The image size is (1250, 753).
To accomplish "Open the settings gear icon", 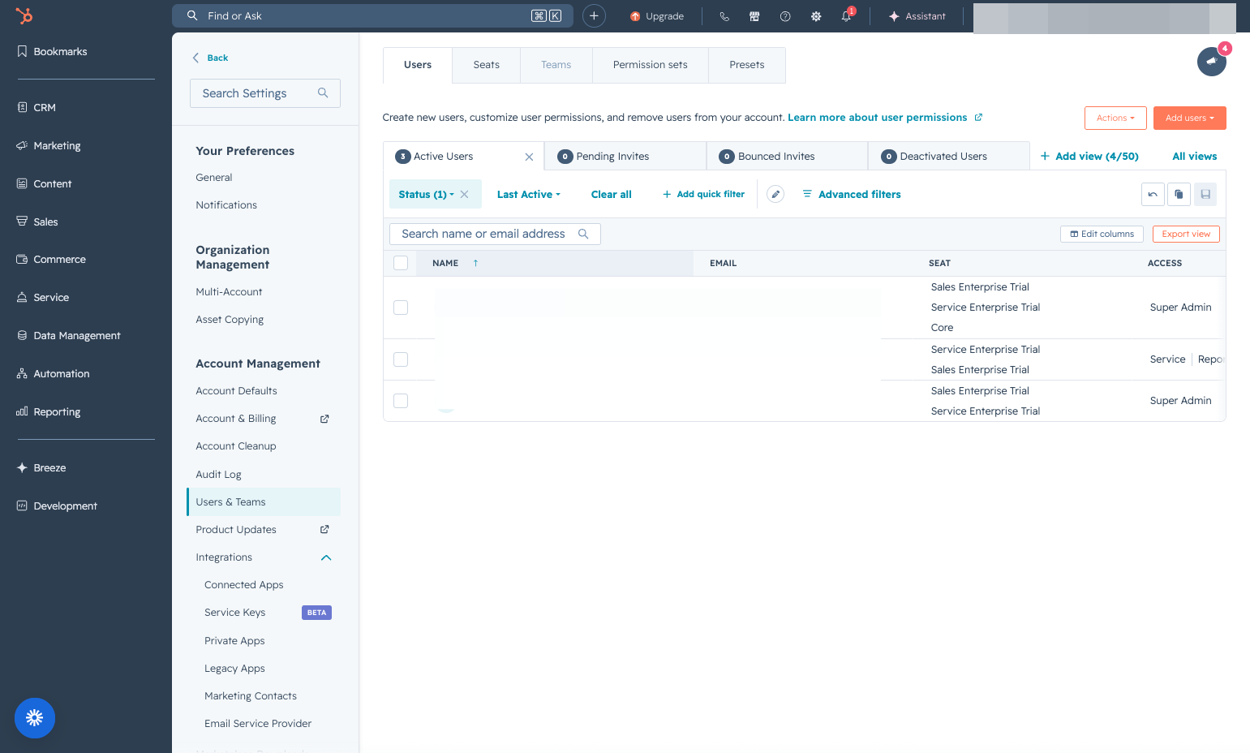I will pos(816,16).
